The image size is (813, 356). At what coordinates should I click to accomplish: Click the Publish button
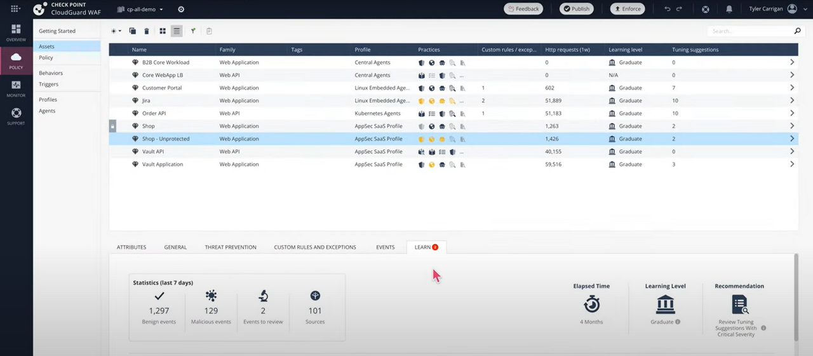point(576,9)
